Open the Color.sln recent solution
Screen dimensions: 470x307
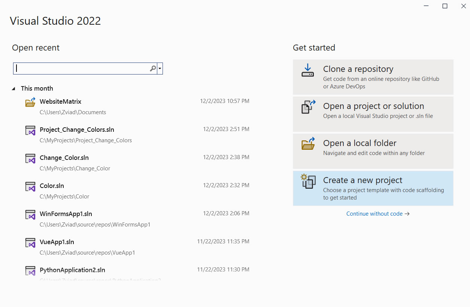[52, 186]
